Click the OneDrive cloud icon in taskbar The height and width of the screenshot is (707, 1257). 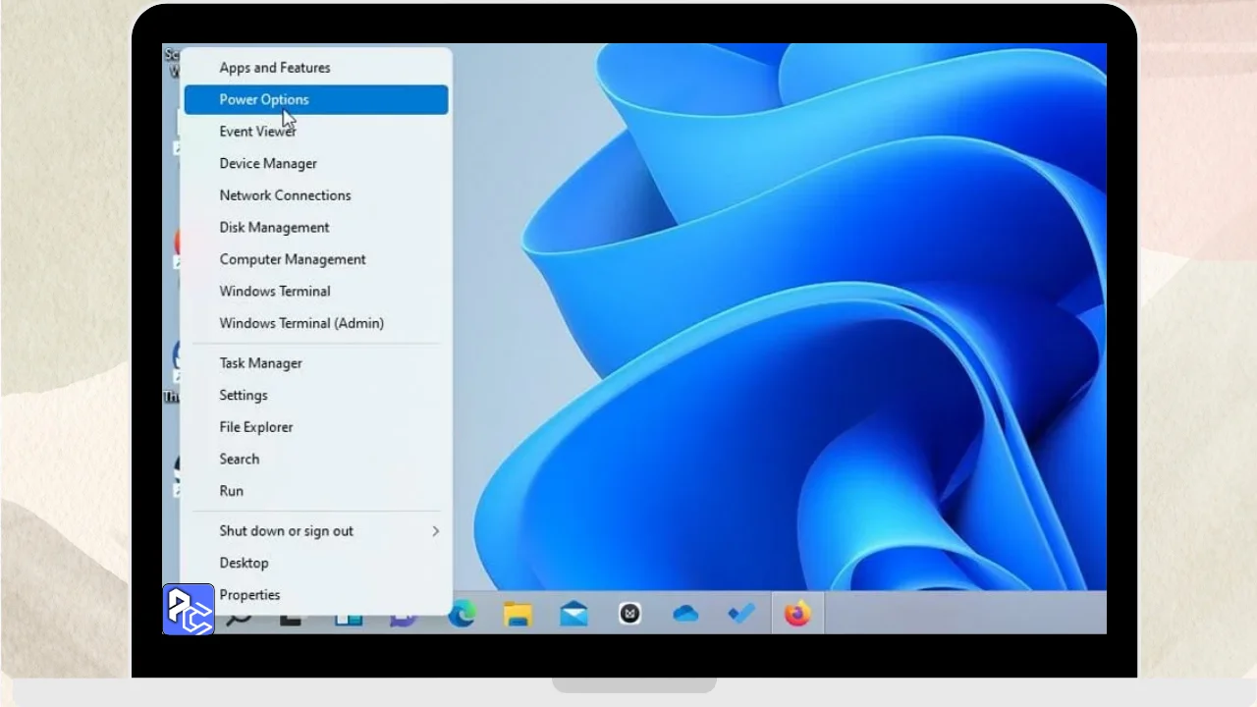[685, 614]
